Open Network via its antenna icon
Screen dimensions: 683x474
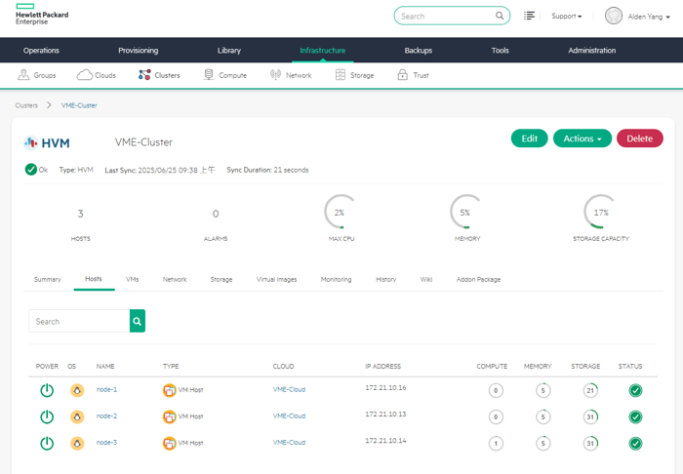pos(275,75)
